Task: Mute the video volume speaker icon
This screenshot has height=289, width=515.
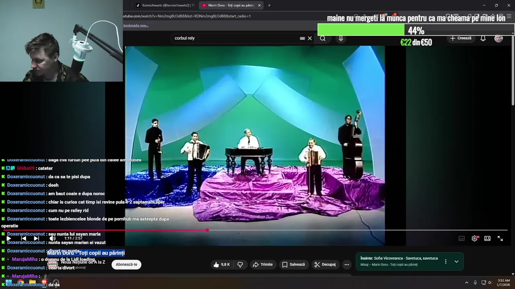Action: tap(52, 238)
